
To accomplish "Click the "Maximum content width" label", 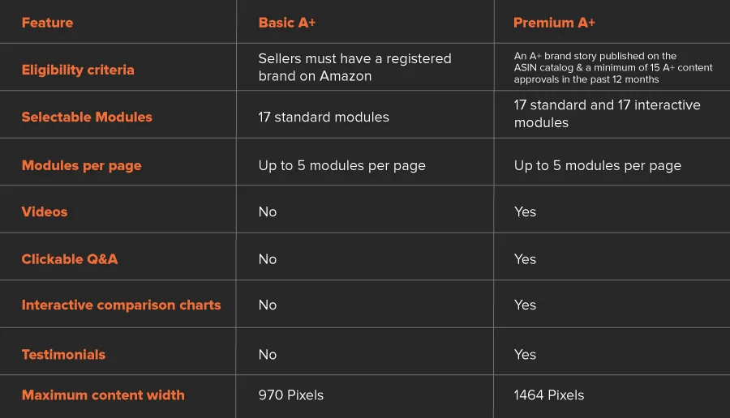I will pos(103,395).
